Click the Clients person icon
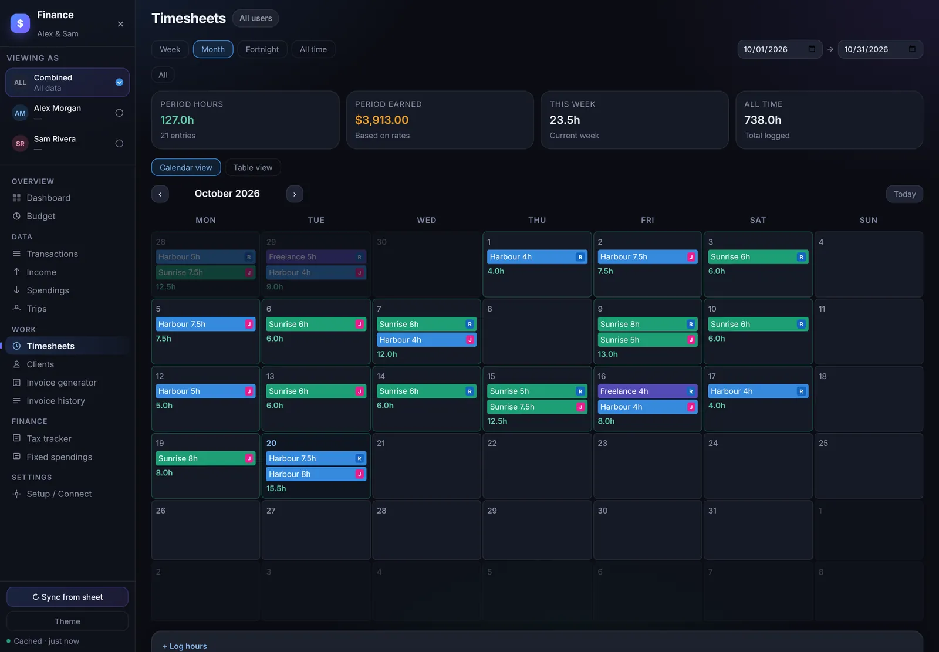Image resolution: width=939 pixels, height=652 pixels. [x=16, y=364]
